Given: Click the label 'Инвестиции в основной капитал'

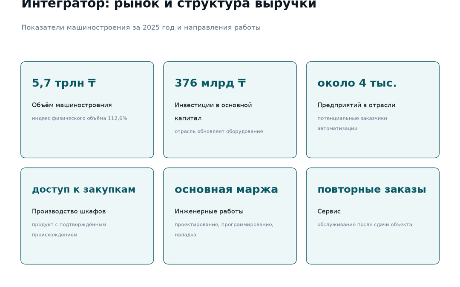Looking at the screenshot, I should (213, 111).
